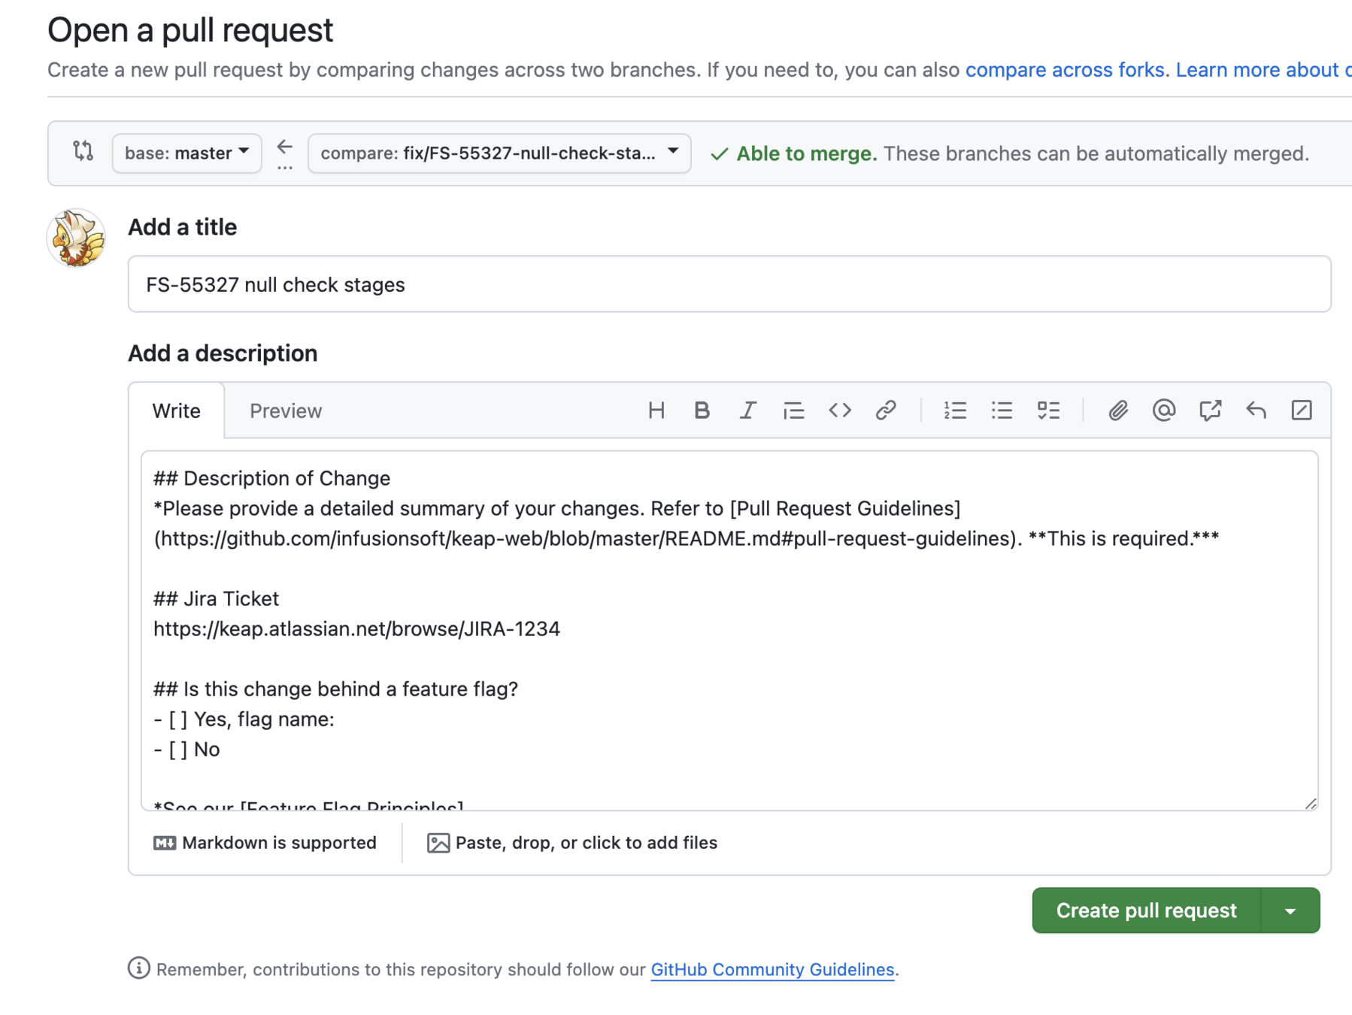Click 'Is this change behind a feature flag?' line
The height and width of the screenshot is (1015, 1352).
[x=335, y=689]
